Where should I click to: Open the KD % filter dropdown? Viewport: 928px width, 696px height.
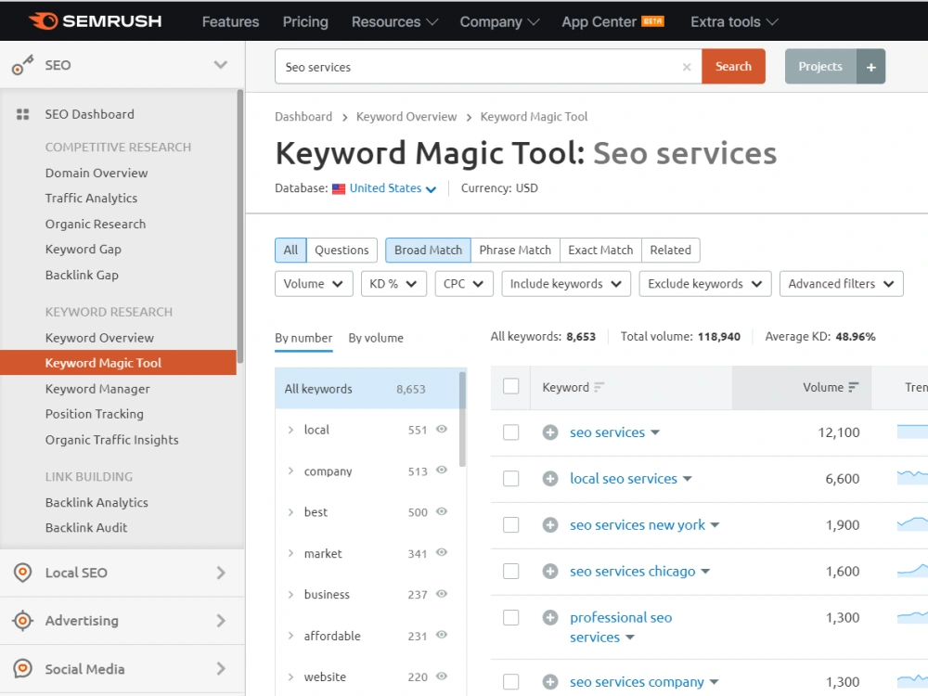[393, 284]
